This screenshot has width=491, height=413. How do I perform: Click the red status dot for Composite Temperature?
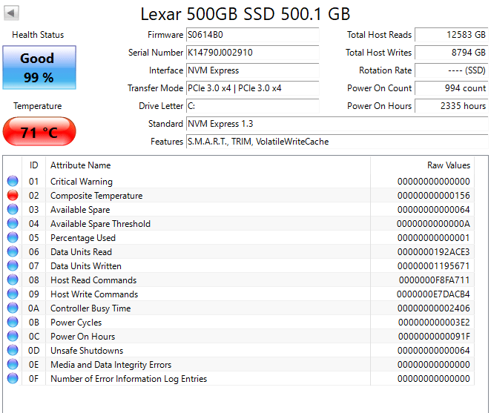coord(13,195)
